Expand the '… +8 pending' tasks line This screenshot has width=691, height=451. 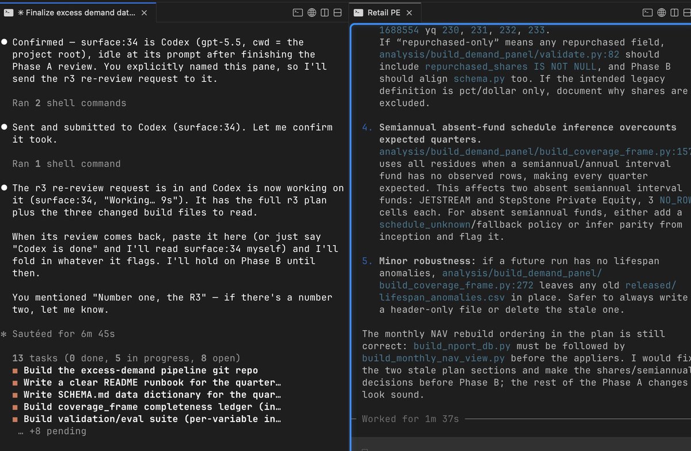tap(52, 431)
